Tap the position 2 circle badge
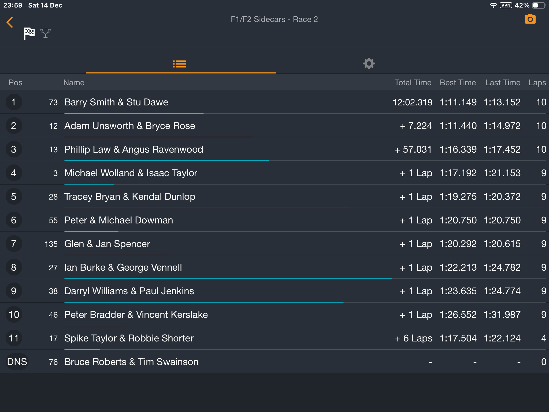 coord(14,126)
